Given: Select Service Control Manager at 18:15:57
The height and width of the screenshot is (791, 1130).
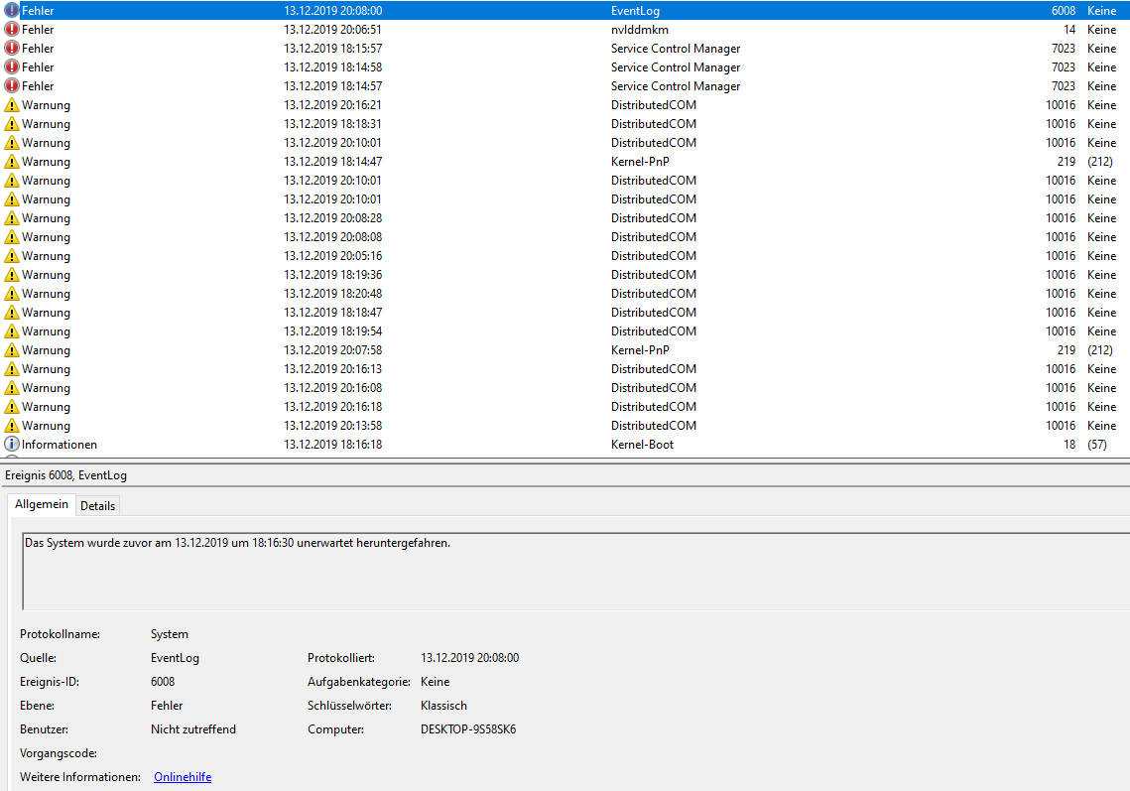Looking at the screenshot, I should pos(676,49).
